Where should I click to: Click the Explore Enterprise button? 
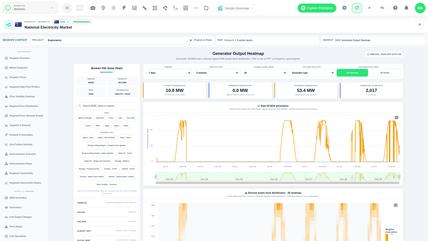coord(317,8)
